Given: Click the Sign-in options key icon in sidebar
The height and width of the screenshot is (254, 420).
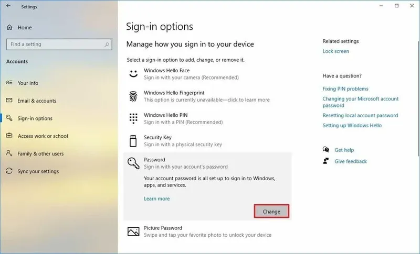Looking at the screenshot, I should click(9, 118).
